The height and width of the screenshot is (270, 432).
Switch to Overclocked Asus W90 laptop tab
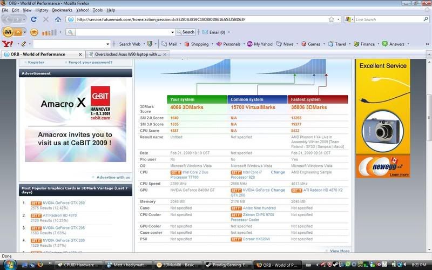(x=128, y=55)
